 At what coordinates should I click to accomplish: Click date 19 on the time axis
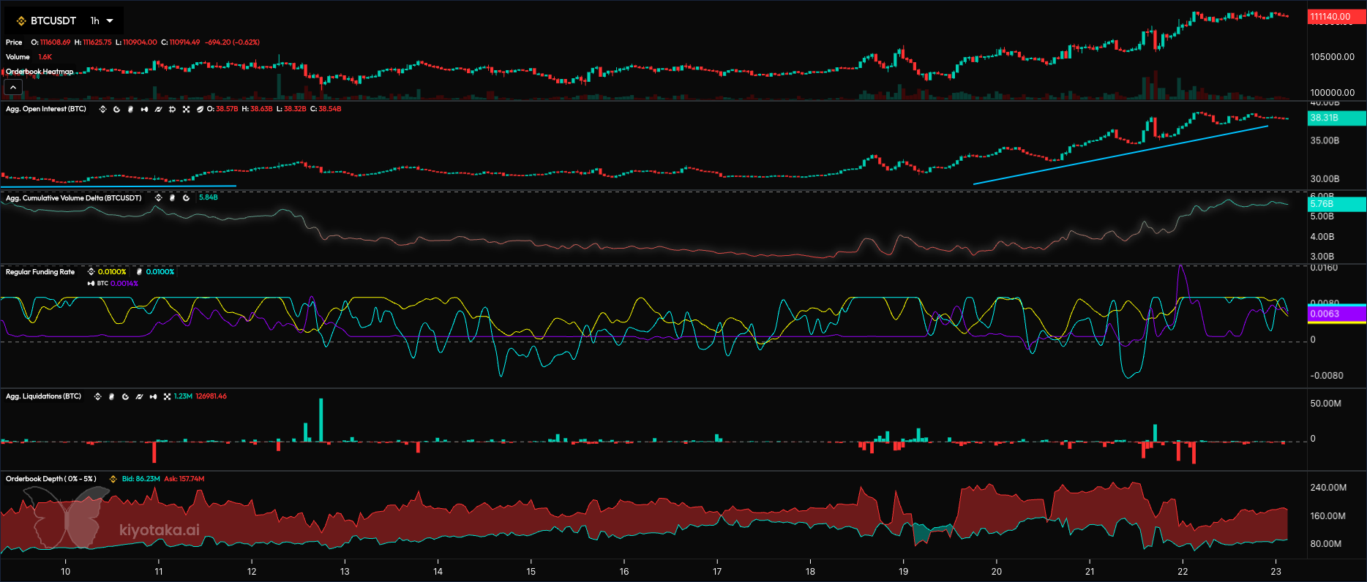903,572
